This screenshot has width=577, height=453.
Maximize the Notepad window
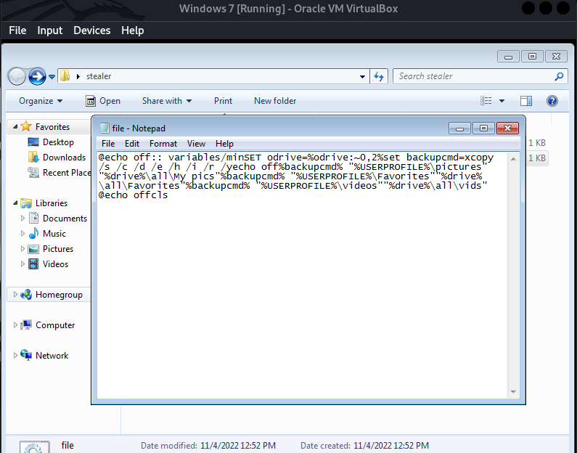tap(483, 128)
